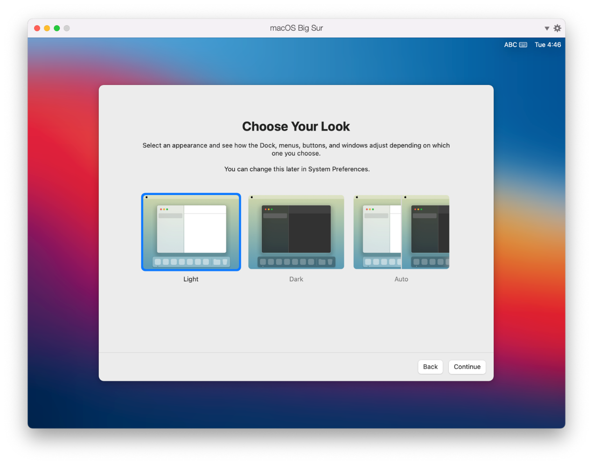
Task: Expand the dropdown triangle beside gear
Action: pyautogui.click(x=547, y=28)
